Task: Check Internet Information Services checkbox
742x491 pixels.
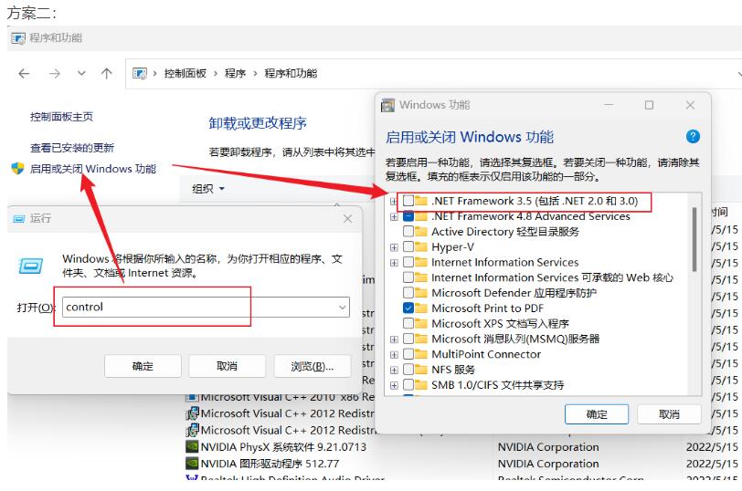Action: [408, 262]
